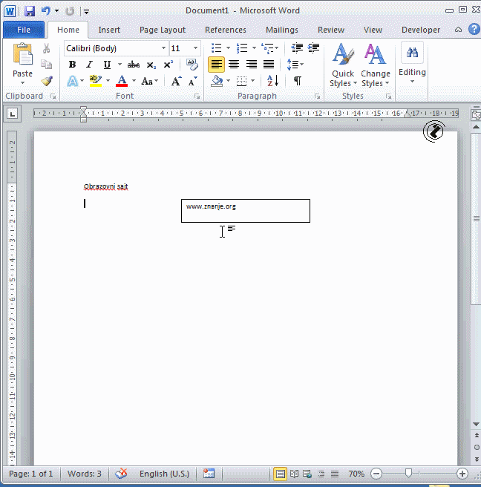Click the Clear Formatting icon
This screenshot has height=487, width=481.
tap(192, 65)
